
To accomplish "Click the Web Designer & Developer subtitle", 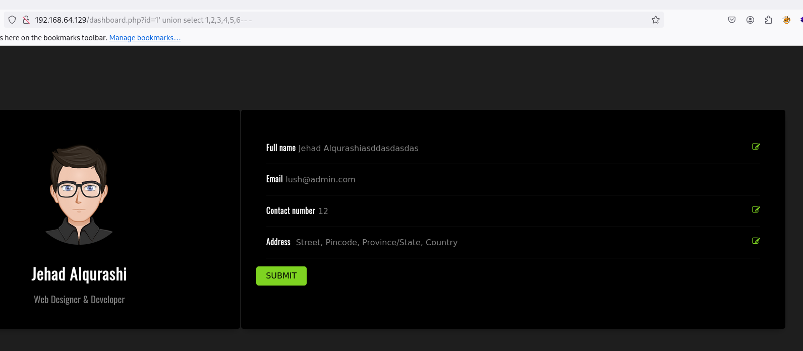I will [x=79, y=300].
